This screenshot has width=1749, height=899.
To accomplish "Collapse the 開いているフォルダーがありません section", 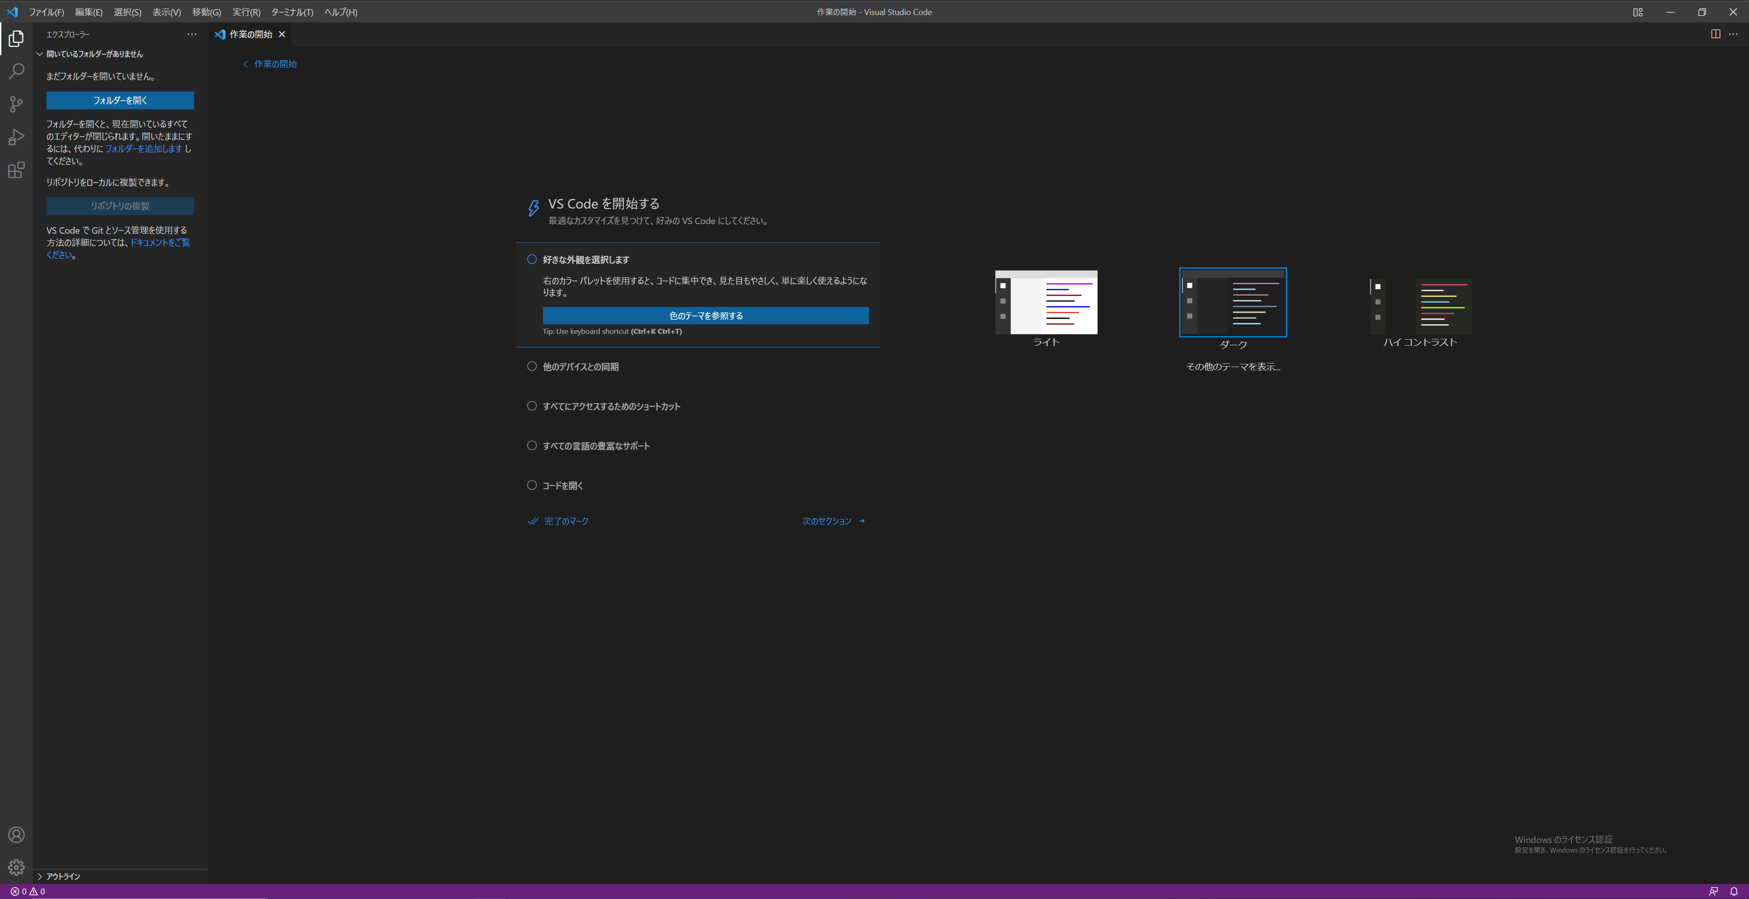I will [x=120, y=54].
